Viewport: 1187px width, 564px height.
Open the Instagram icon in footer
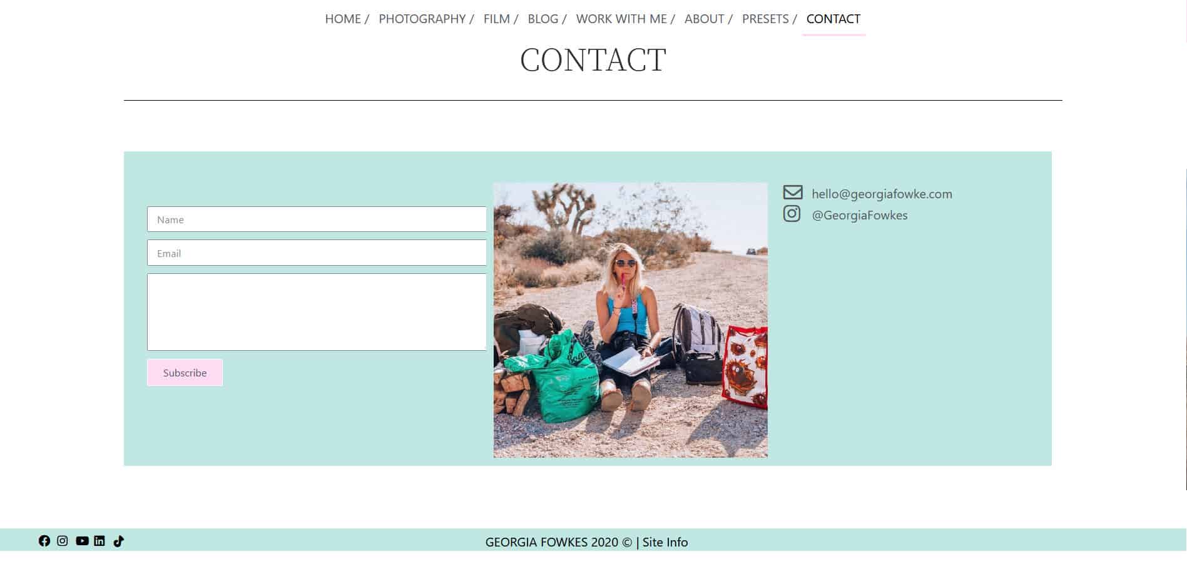(63, 541)
